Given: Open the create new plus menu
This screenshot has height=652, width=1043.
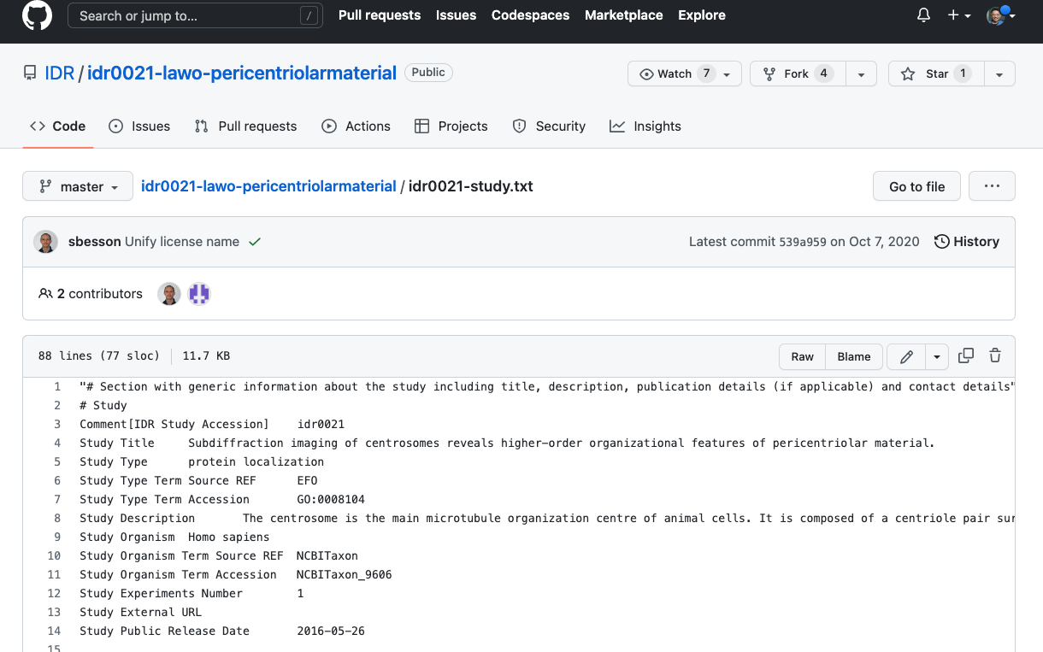Looking at the screenshot, I should tap(958, 15).
